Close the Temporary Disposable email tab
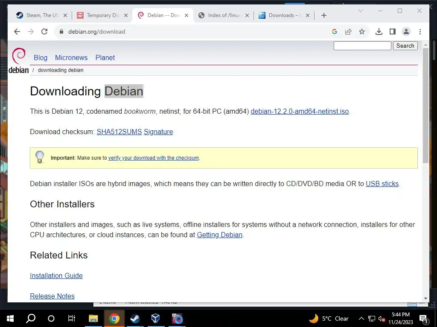Screen dimensions: 437x327 (126, 15)
